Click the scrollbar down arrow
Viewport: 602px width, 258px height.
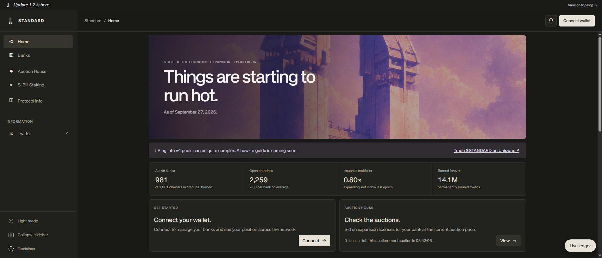(600, 255)
